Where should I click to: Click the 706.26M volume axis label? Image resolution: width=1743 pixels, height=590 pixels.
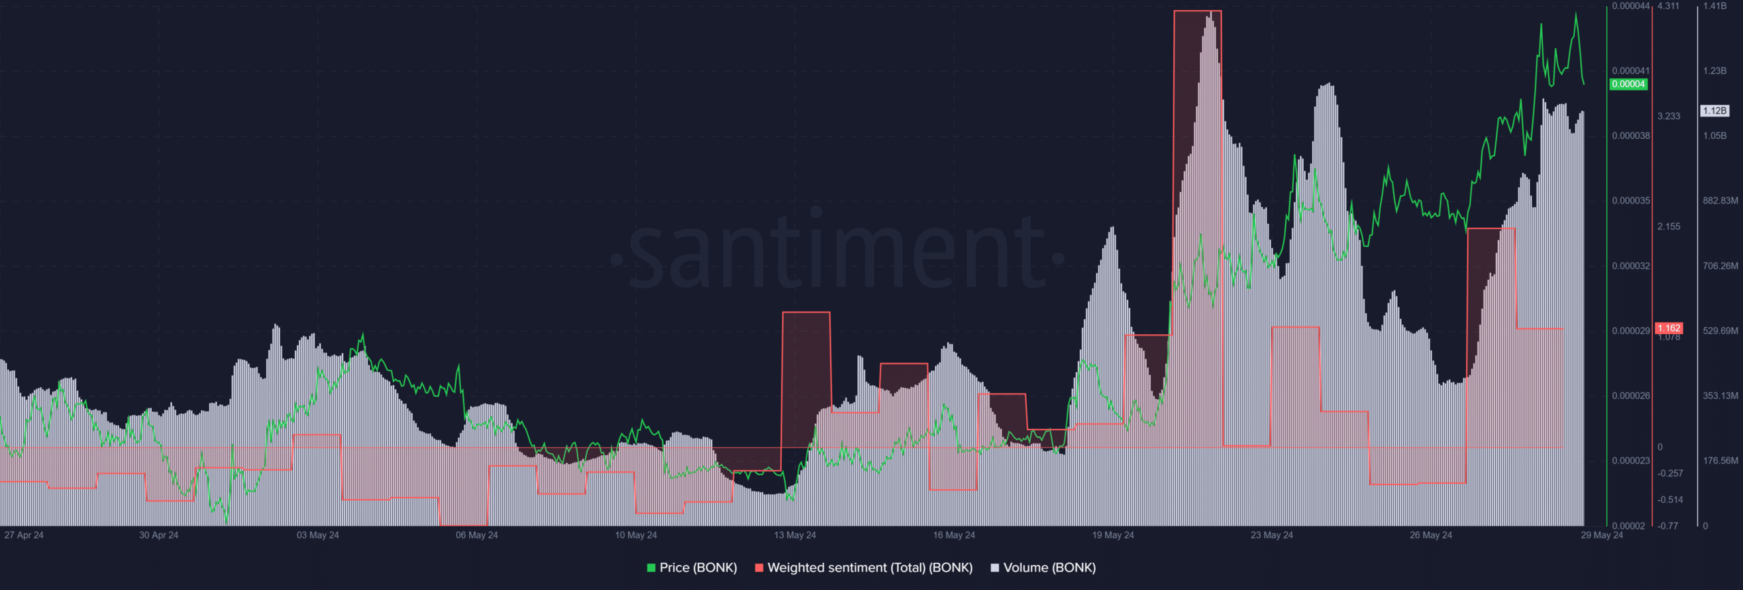click(1721, 266)
